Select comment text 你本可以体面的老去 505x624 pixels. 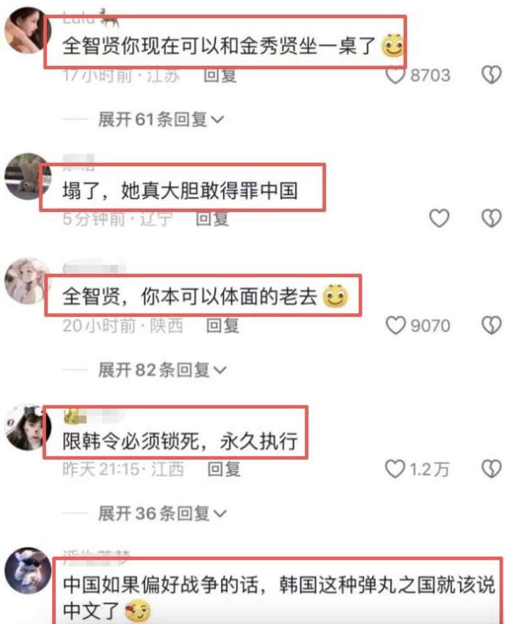click(x=229, y=297)
